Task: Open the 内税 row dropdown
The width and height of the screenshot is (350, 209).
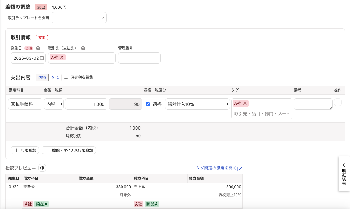Action: click(x=54, y=104)
